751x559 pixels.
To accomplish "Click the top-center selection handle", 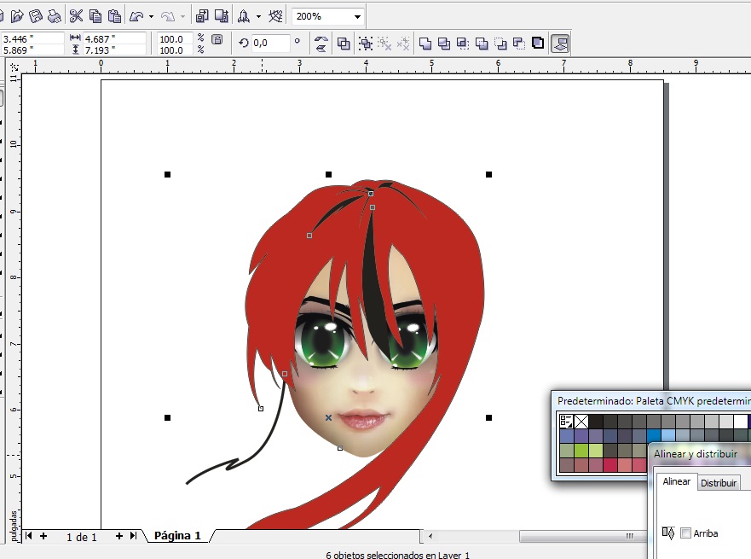I will [328, 174].
